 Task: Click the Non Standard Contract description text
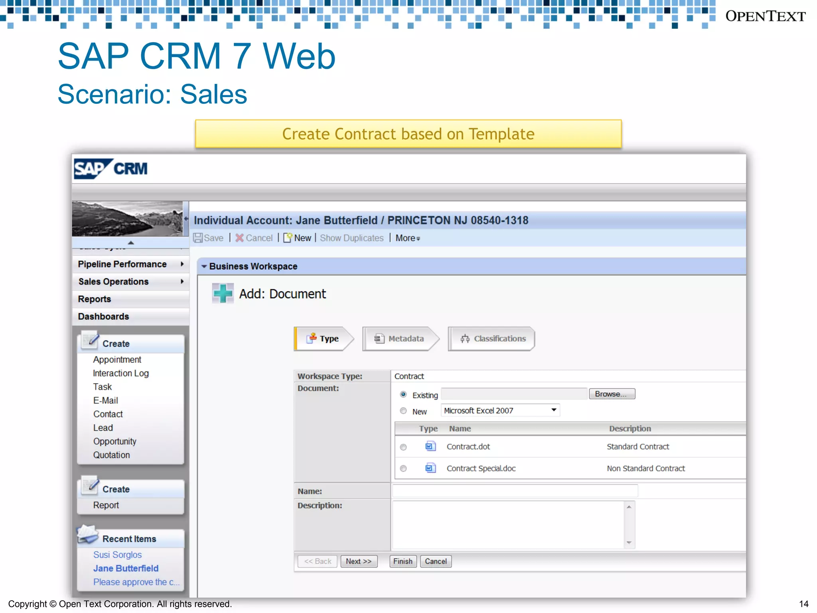[x=646, y=468]
